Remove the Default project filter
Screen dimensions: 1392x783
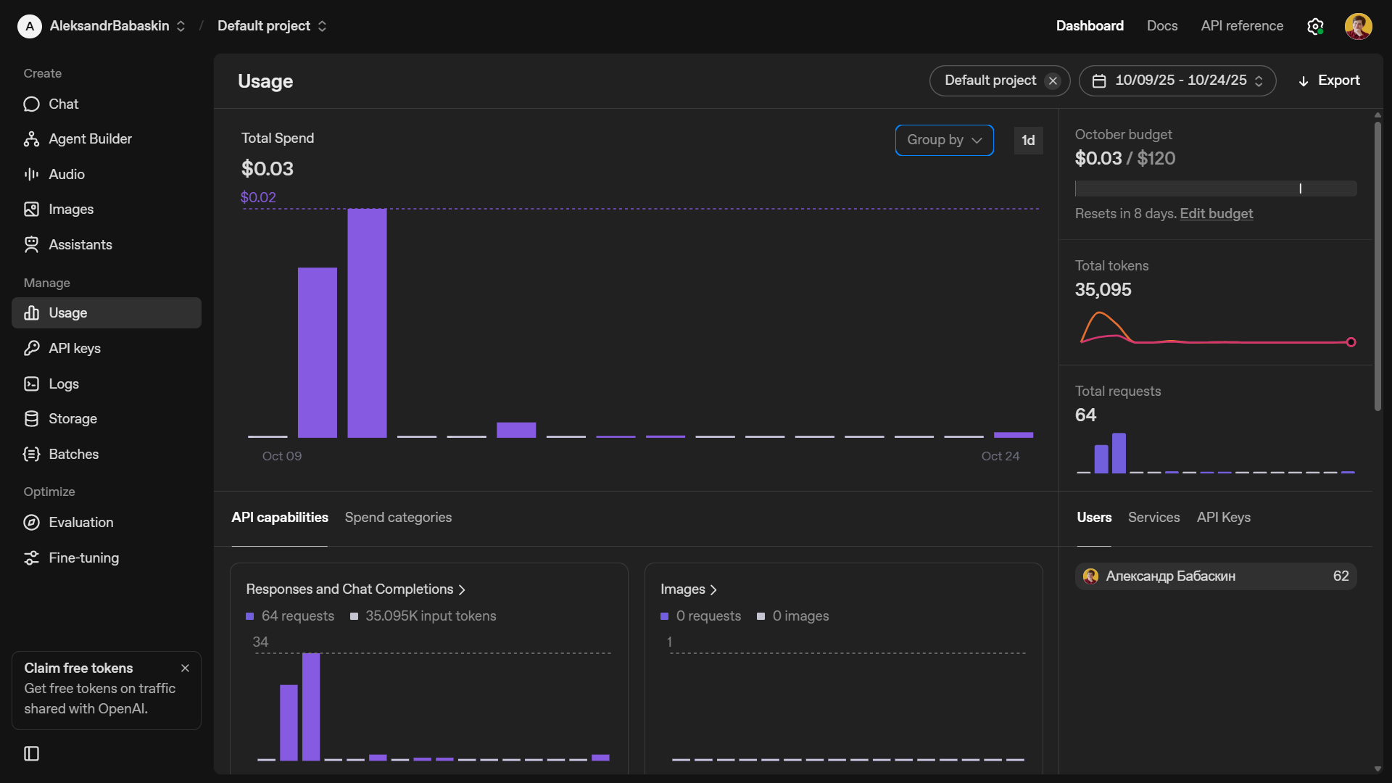[1053, 80]
